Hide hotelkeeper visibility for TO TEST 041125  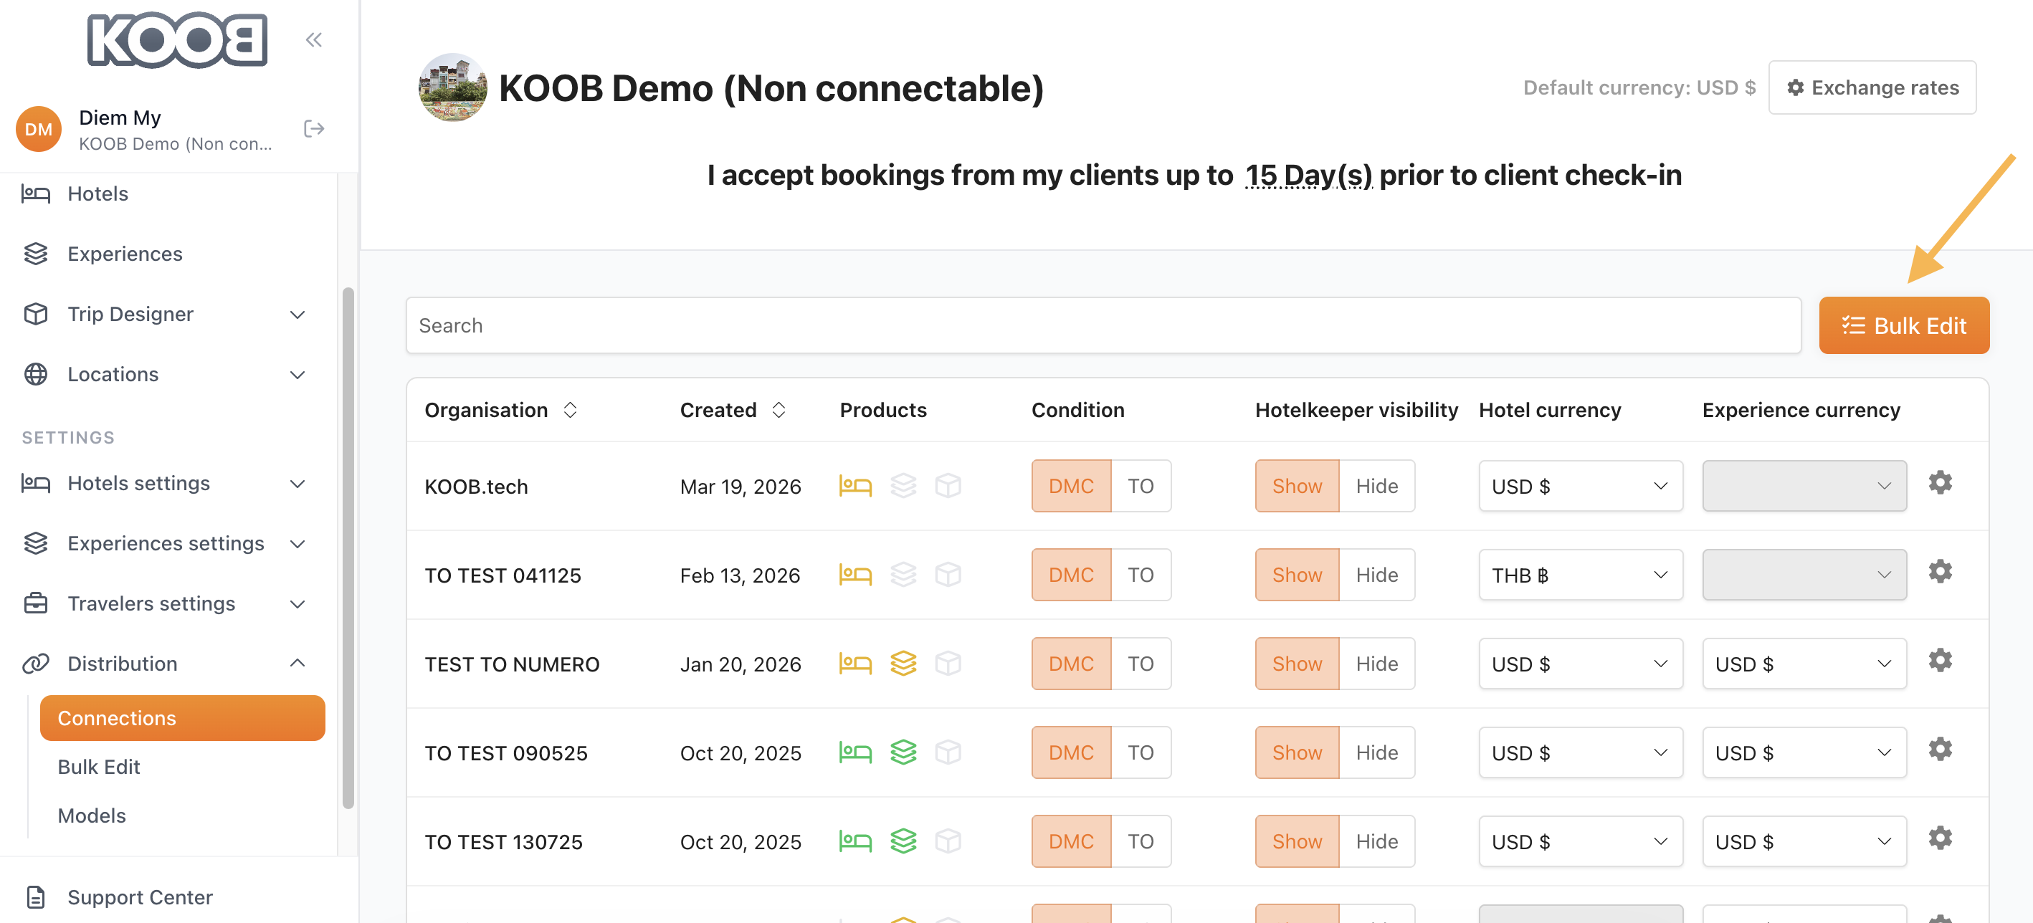pos(1376,575)
